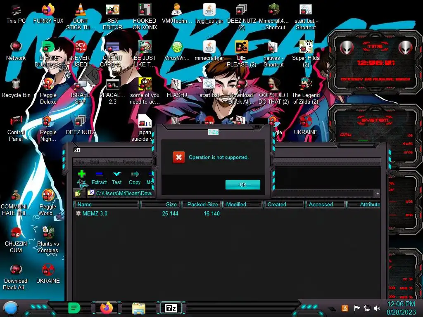Click the Test toolbar button in 7-Zip
This screenshot has height=317, width=423.
pos(117,178)
